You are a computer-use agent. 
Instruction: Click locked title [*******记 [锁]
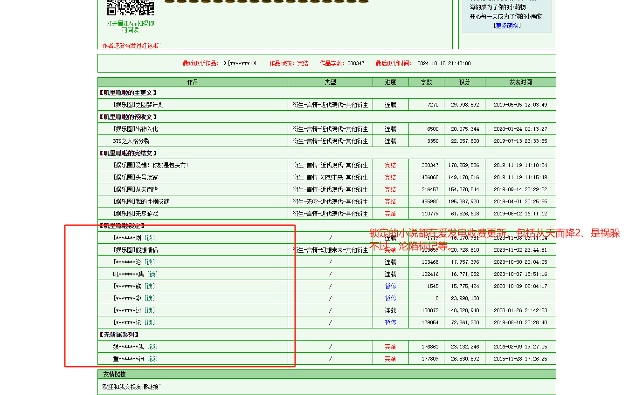(x=134, y=322)
